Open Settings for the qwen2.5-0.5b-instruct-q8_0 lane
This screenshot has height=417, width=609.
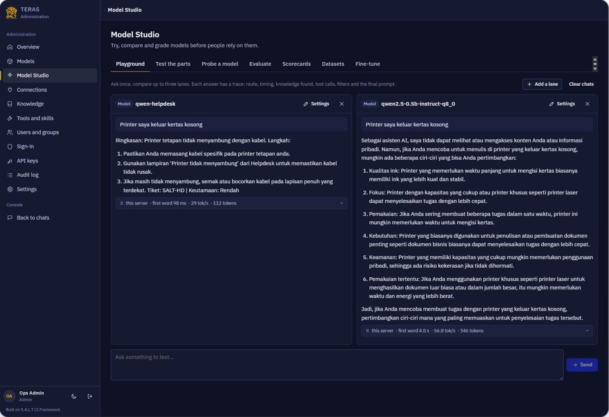pyautogui.click(x=562, y=104)
